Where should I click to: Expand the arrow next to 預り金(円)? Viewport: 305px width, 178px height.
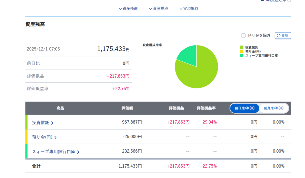(55, 138)
